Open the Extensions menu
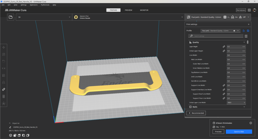258x139 pixels. (34, 5)
